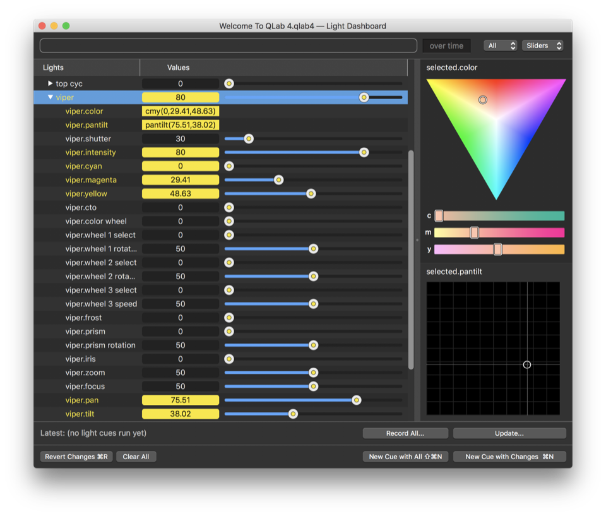Click the viper.pan slider handle
This screenshot has height=516, width=606.
point(357,400)
